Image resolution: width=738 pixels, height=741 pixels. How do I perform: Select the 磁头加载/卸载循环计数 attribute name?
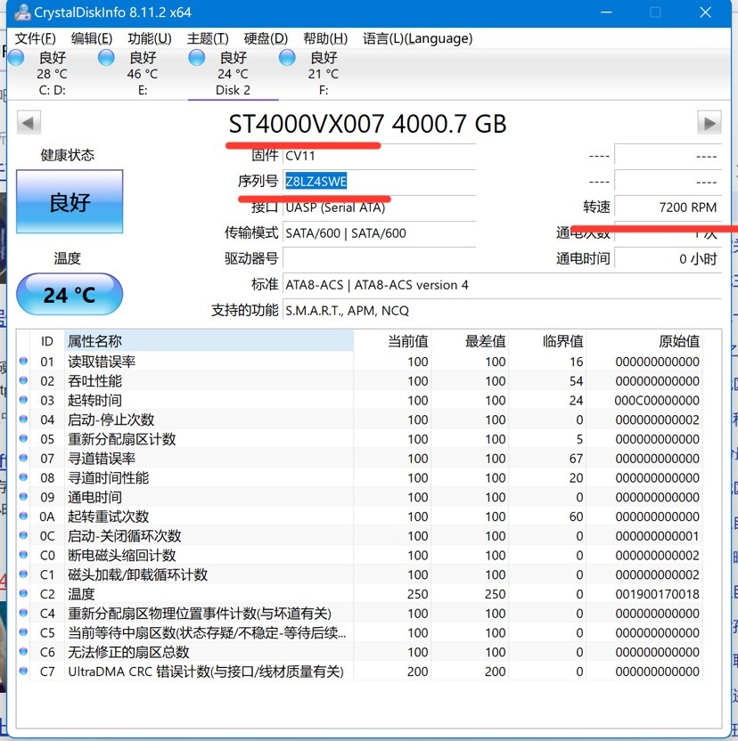pos(137,575)
